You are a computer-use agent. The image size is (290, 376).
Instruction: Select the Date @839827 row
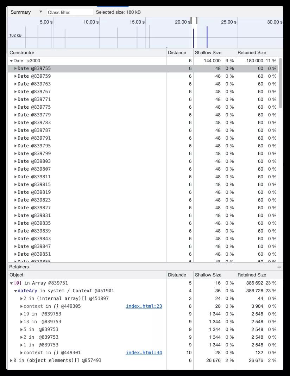click(143, 208)
